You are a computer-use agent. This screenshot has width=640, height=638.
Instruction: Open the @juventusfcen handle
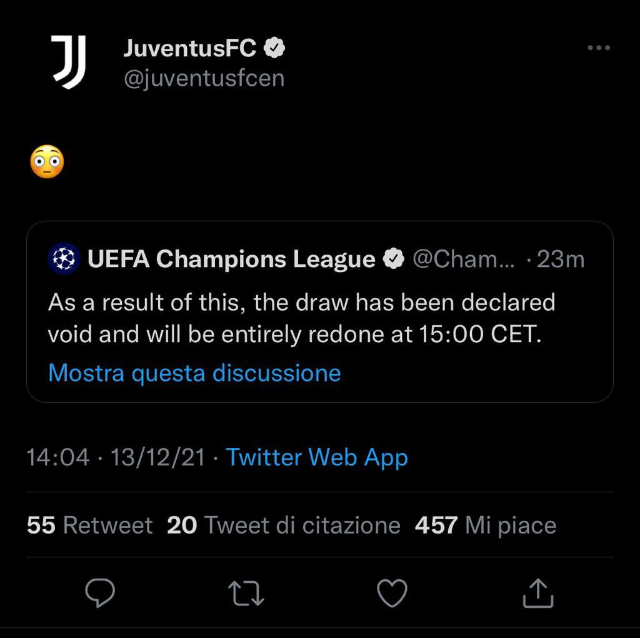(x=204, y=78)
